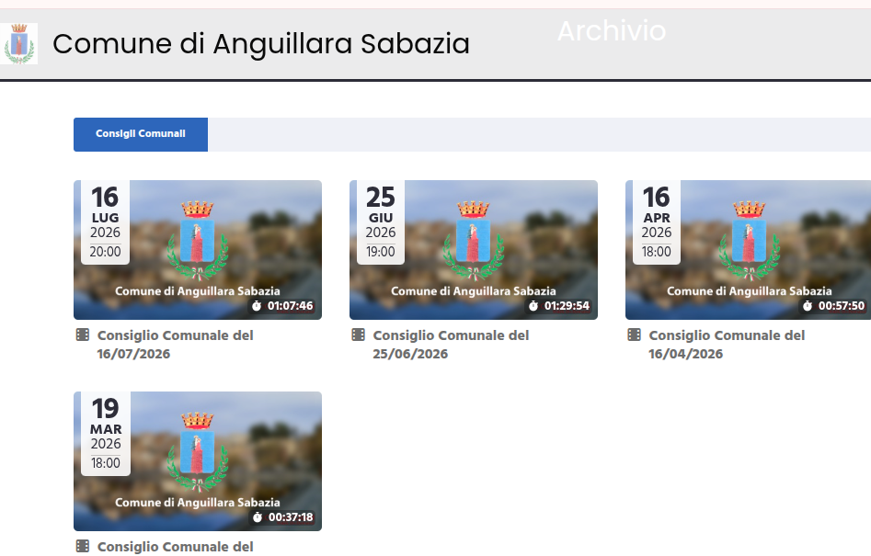Viewport: 871px width, 556px height.
Task: Click the 16 APR 2026 18:00 date badge
Action: (x=657, y=222)
